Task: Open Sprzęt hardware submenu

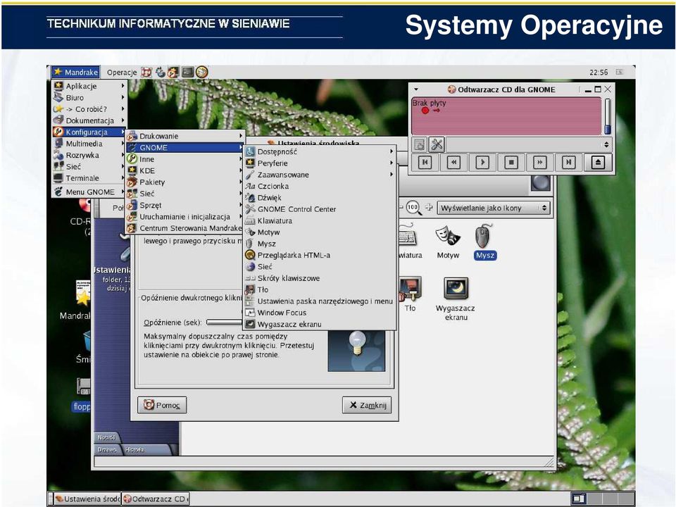Action: click(185, 205)
